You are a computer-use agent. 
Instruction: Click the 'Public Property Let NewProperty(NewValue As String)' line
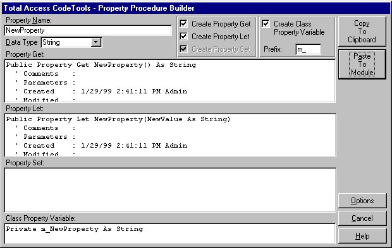[118, 119]
